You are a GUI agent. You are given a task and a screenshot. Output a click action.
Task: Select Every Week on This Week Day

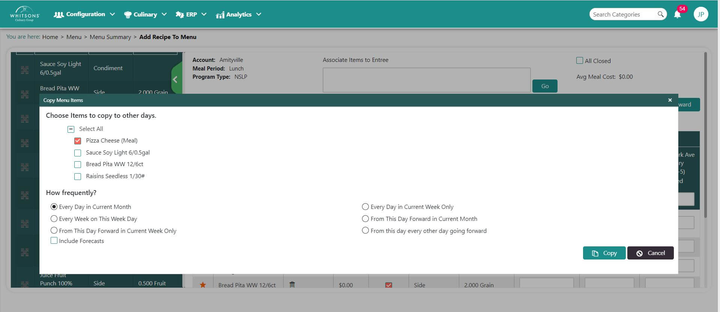54,219
